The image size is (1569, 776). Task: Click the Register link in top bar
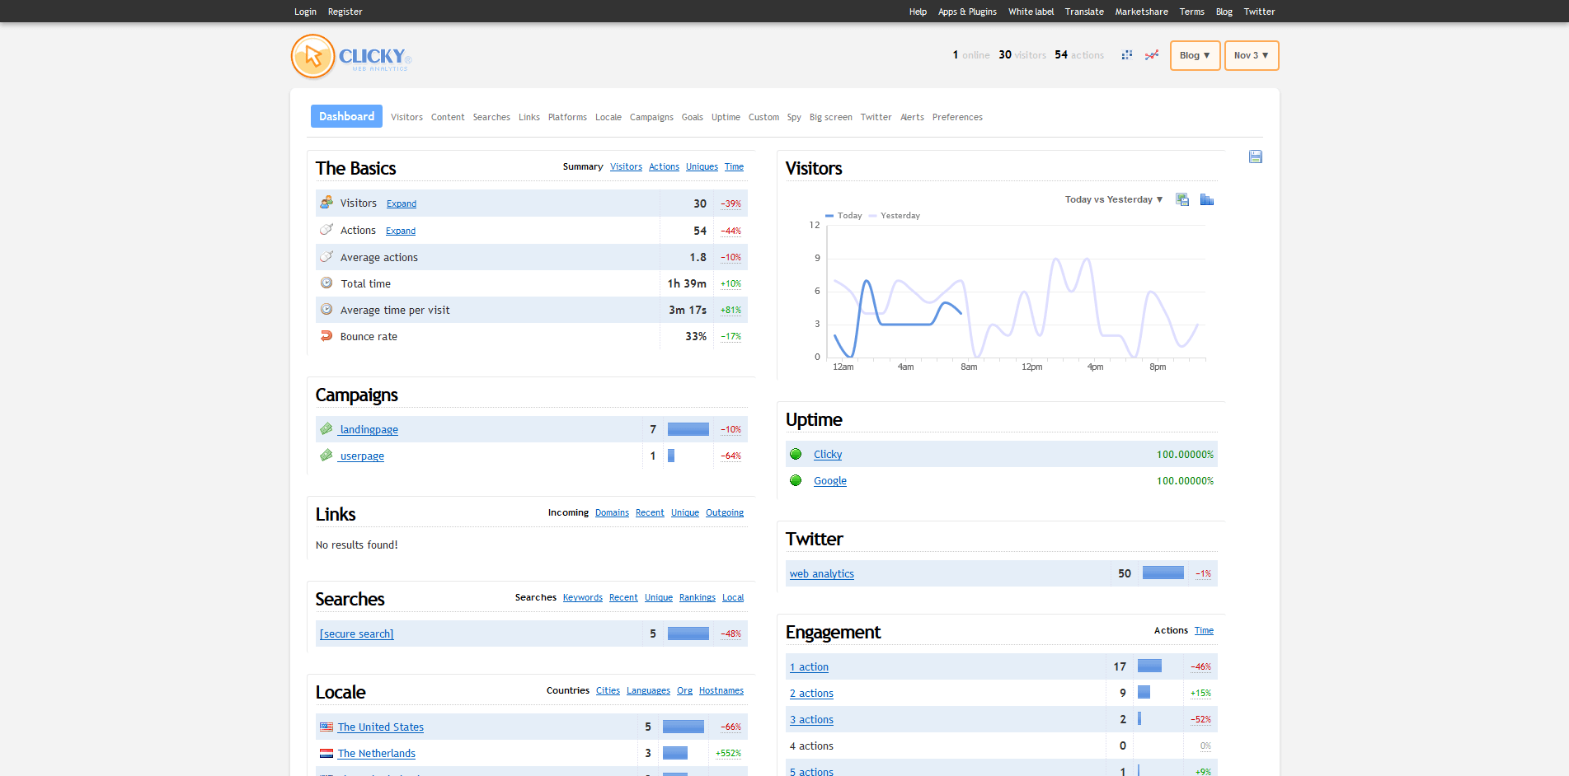[x=345, y=12]
